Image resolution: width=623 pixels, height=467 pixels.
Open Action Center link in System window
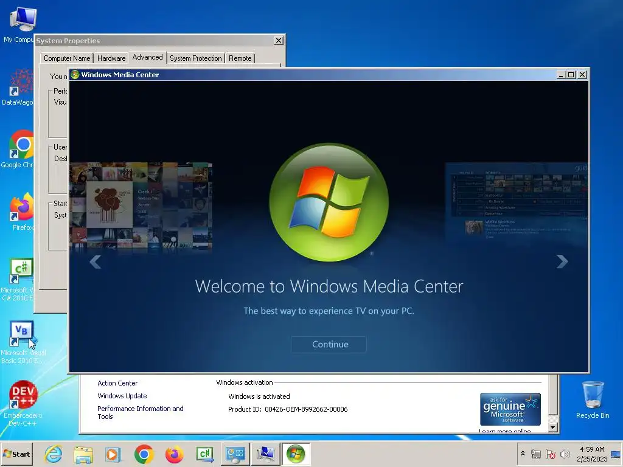(117, 383)
